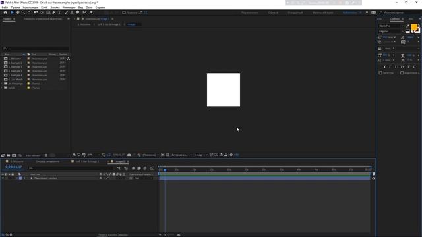Select the Selection arrow tool

pos(12,13)
